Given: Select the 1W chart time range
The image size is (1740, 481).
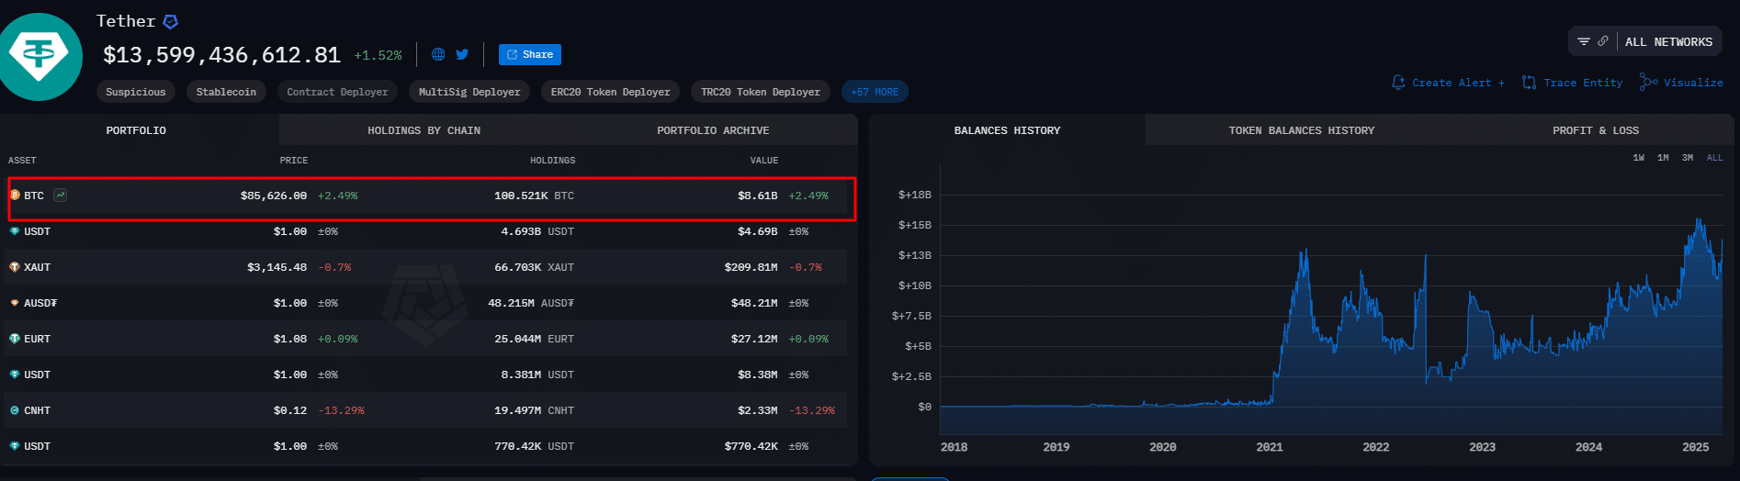Looking at the screenshot, I should pyautogui.click(x=1638, y=158).
